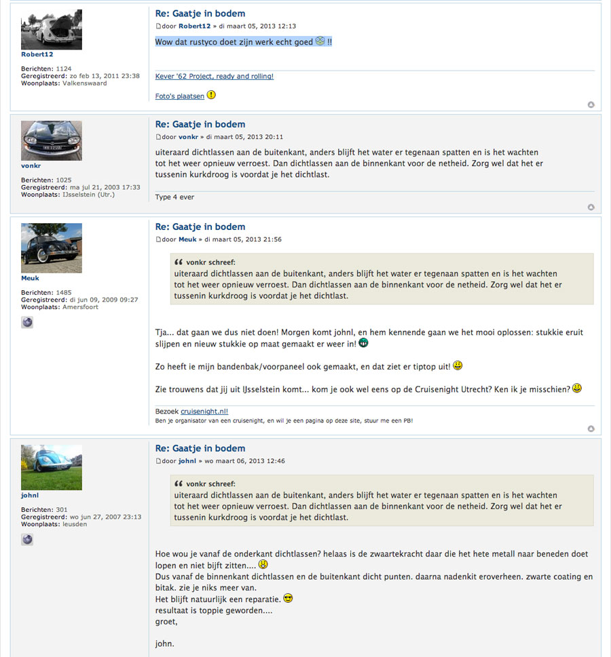Open 'Kever '62 Project, ready and rolling!' link
Image resolution: width=611 pixels, height=657 pixels.
215,76
